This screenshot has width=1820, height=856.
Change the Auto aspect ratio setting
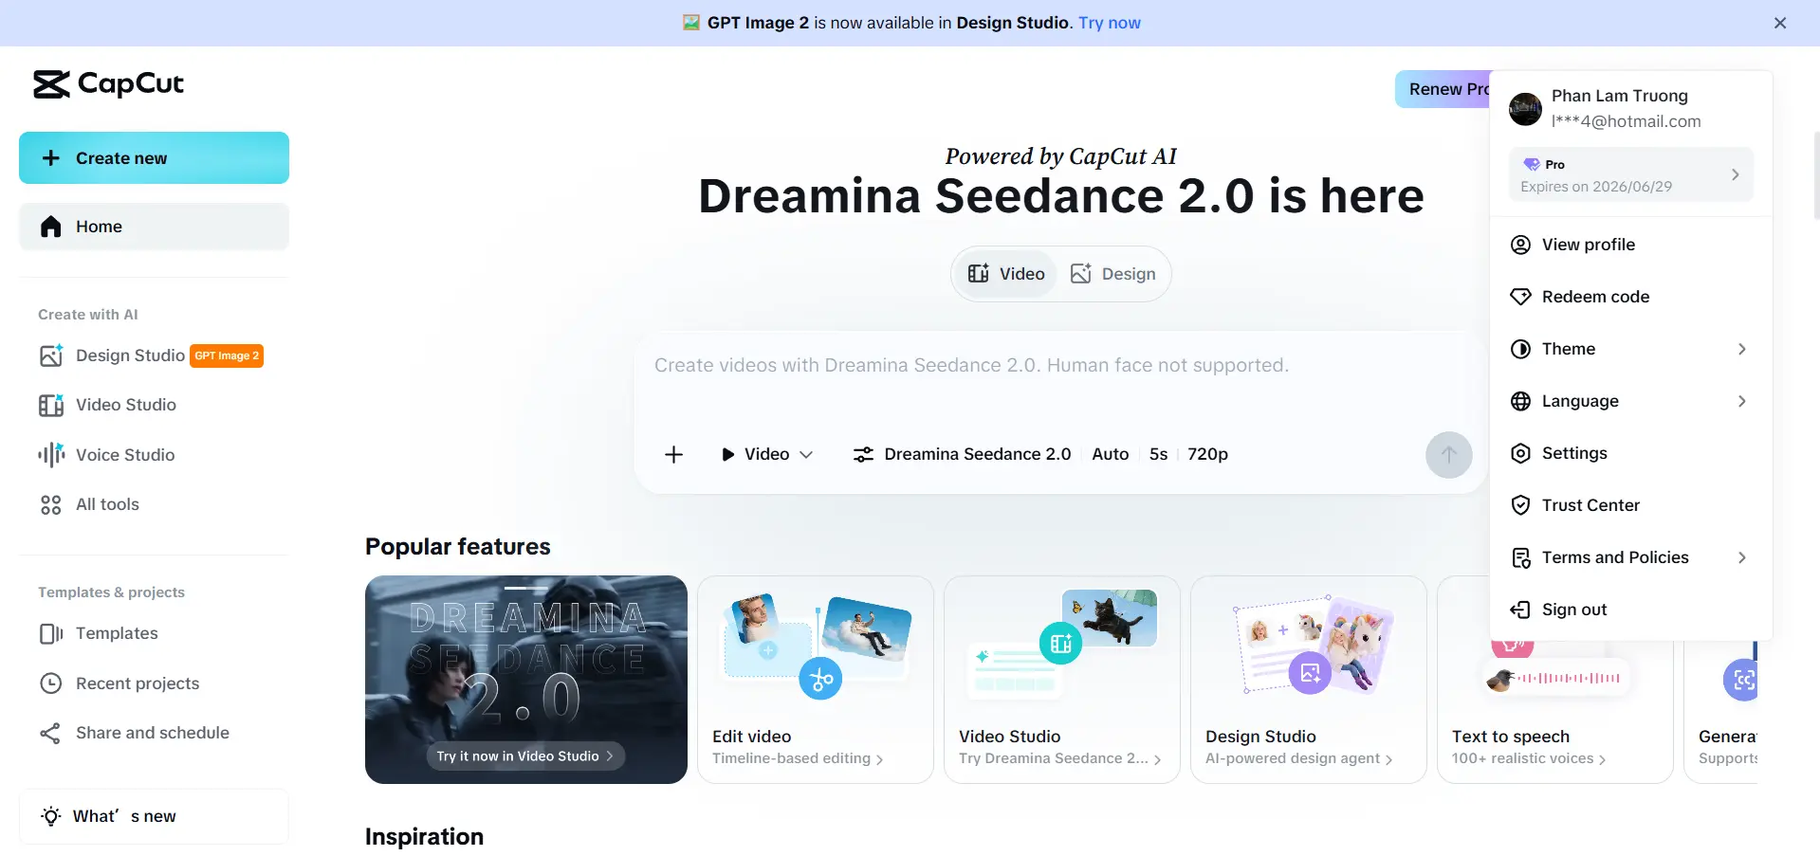[x=1111, y=454]
